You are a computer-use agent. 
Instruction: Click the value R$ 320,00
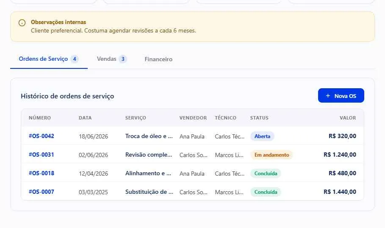click(342, 136)
